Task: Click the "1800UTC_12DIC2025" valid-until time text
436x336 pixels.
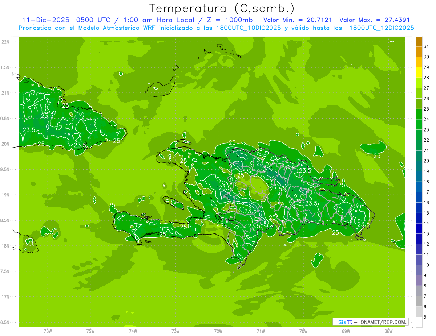Action: [x=382, y=28]
